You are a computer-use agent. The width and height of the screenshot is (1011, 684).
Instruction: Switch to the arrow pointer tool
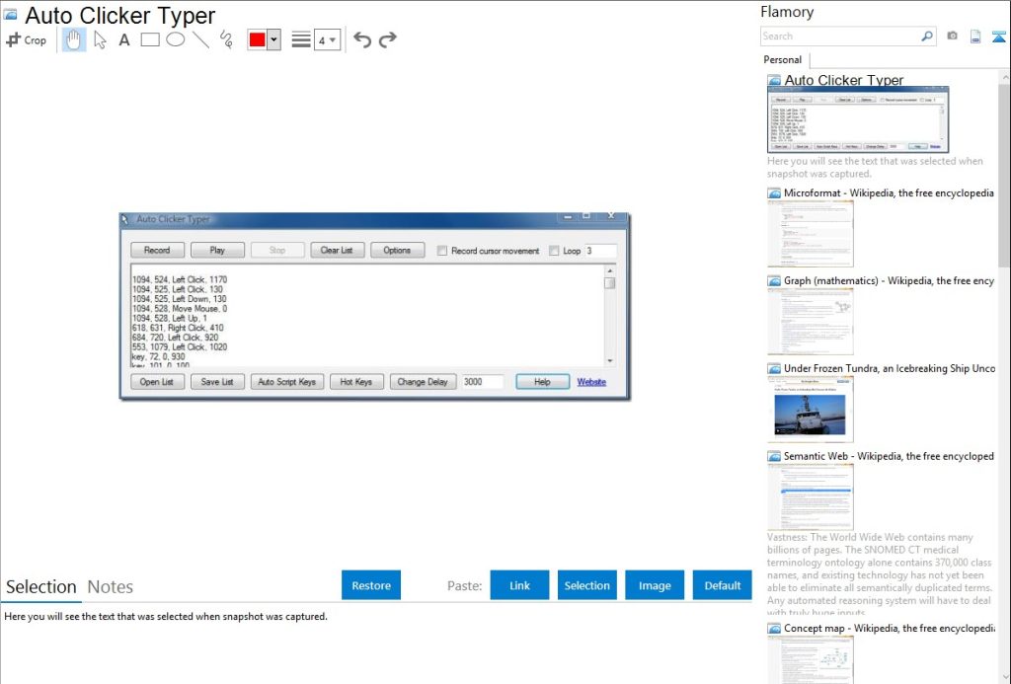coord(98,39)
